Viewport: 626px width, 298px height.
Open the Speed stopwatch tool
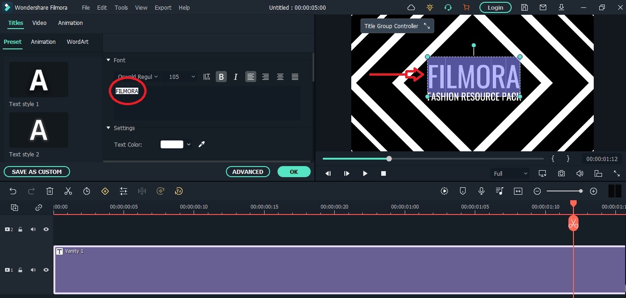[x=87, y=191]
